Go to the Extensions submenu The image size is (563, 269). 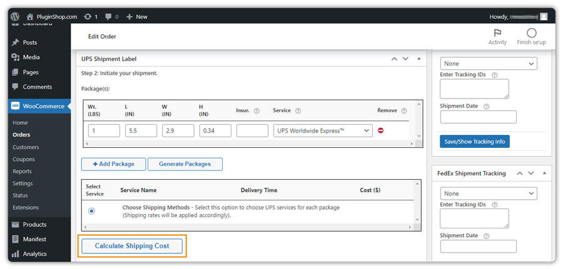click(26, 207)
